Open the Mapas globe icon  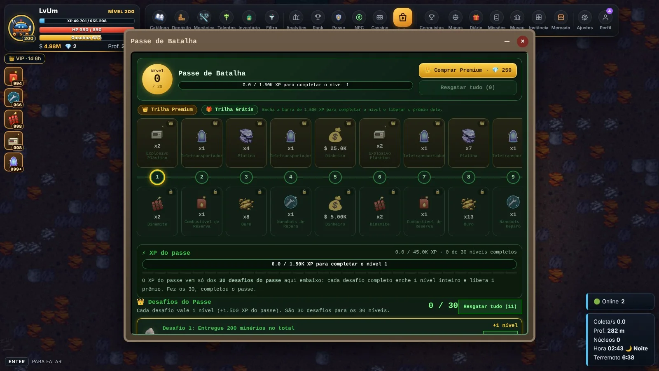pyautogui.click(x=455, y=18)
